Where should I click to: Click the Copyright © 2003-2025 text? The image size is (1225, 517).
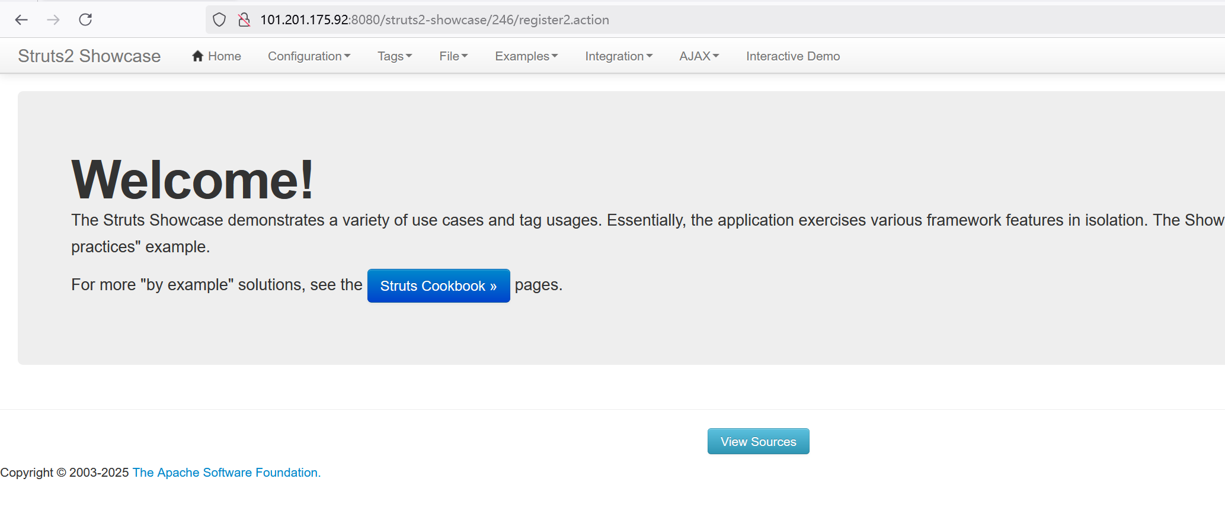pyautogui.click(x=65, y=473)
